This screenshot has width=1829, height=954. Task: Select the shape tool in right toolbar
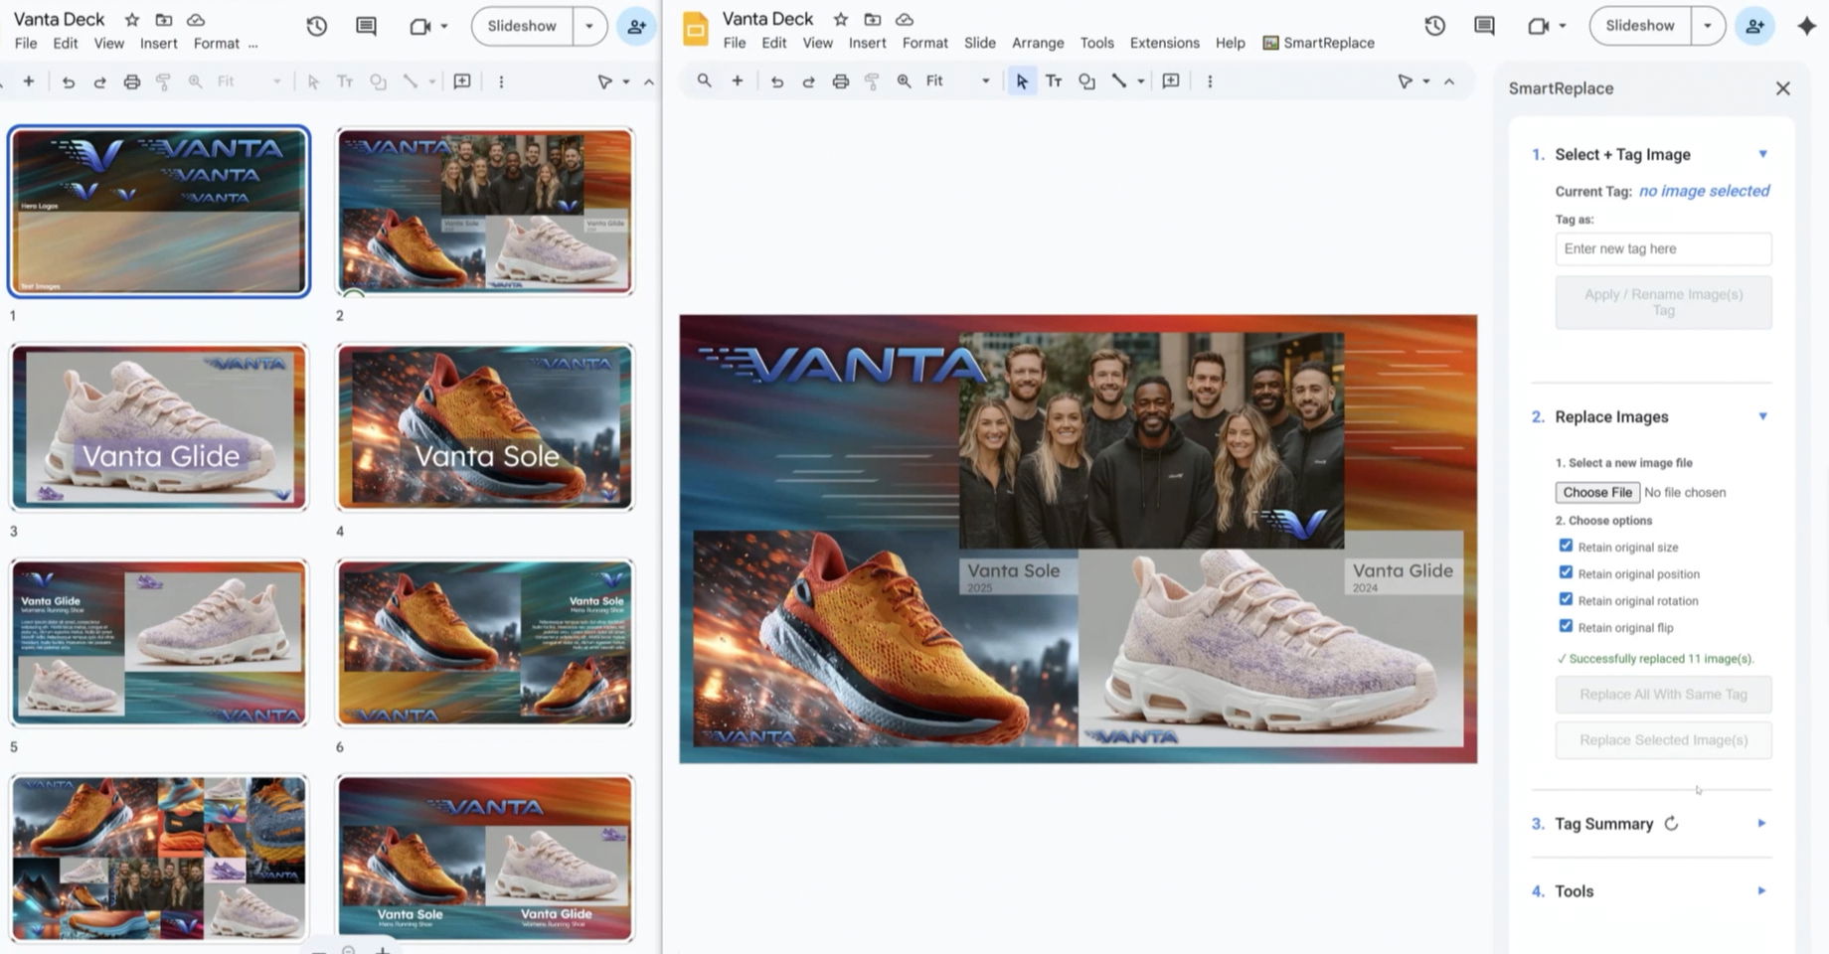pyautogui.click(x=1086, y=81)
